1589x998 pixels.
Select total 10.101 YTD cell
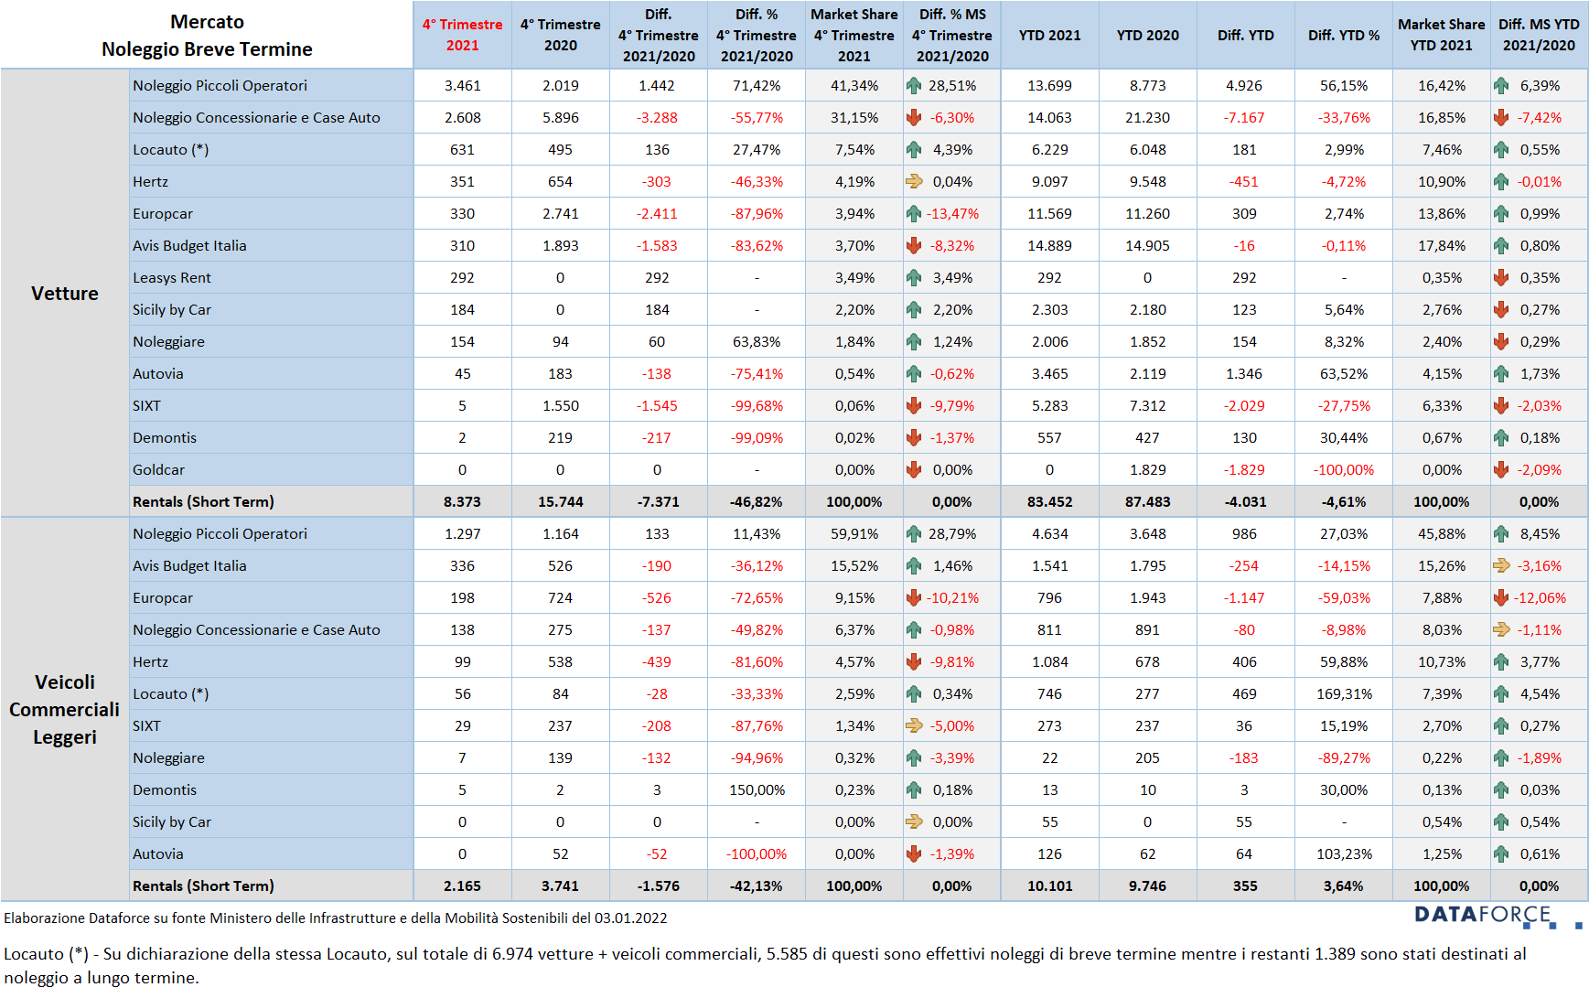1049,886
